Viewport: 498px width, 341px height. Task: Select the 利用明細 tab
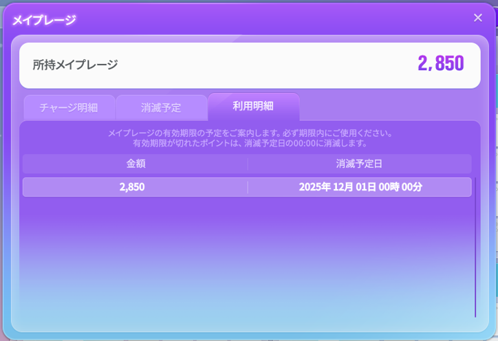(253, 107)
